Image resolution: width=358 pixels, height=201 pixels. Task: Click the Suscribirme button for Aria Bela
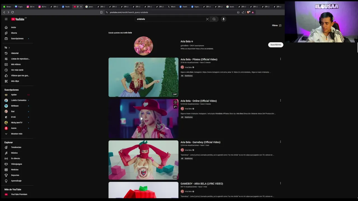click(x=275, y=45)
